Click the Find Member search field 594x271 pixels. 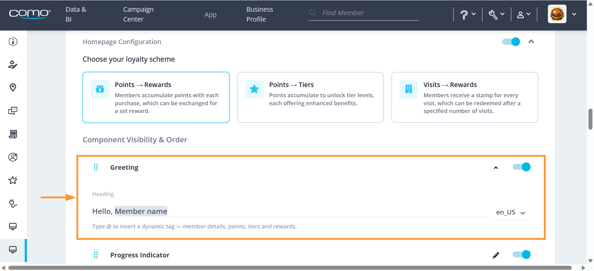click(364, 13)
